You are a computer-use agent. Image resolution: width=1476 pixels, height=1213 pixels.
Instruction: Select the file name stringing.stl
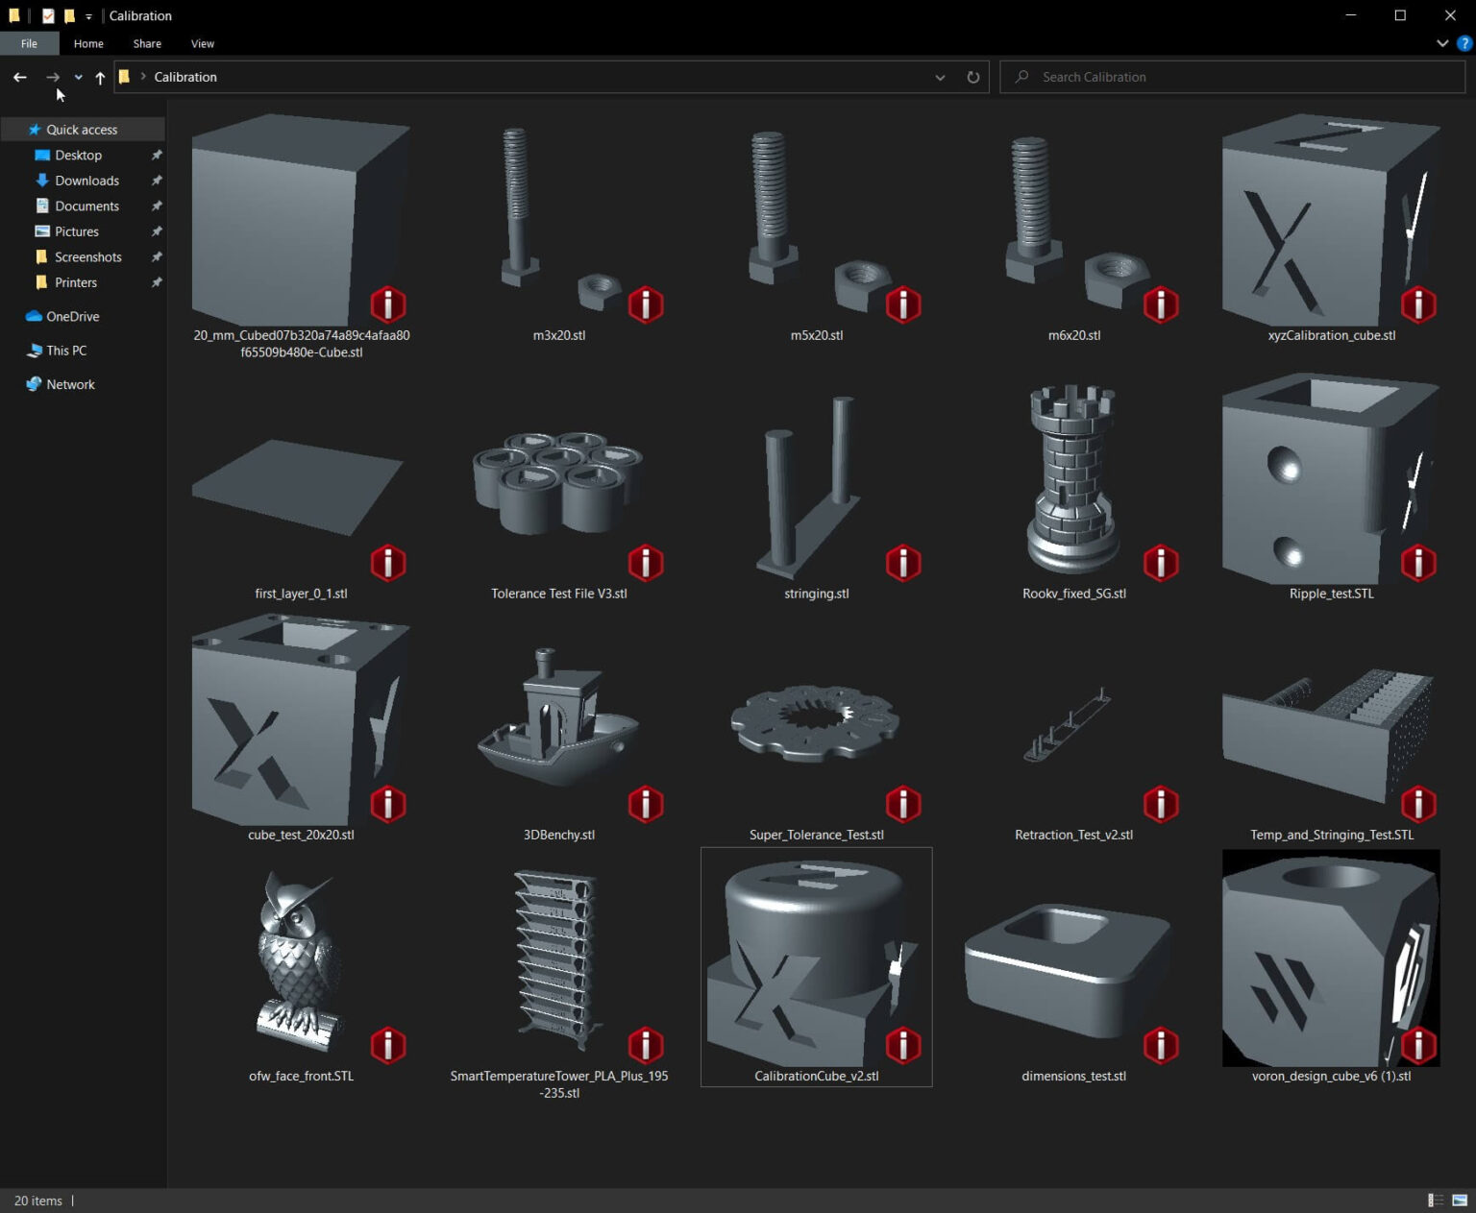tap(817, 594)
